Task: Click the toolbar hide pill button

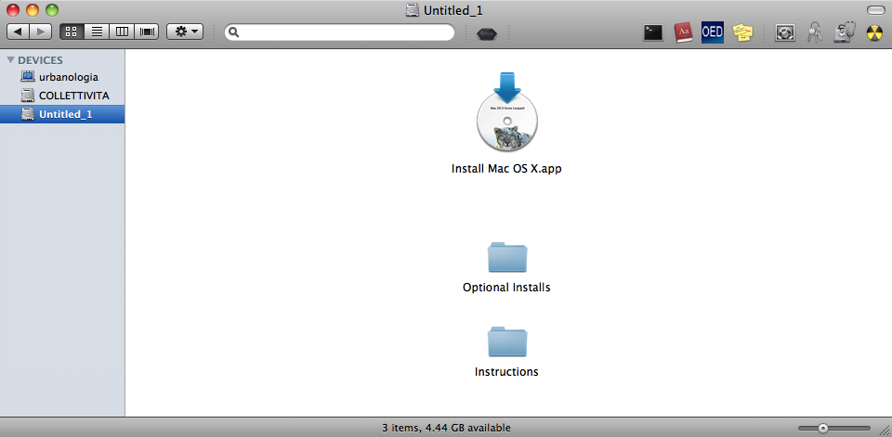Action: (875, 10)
